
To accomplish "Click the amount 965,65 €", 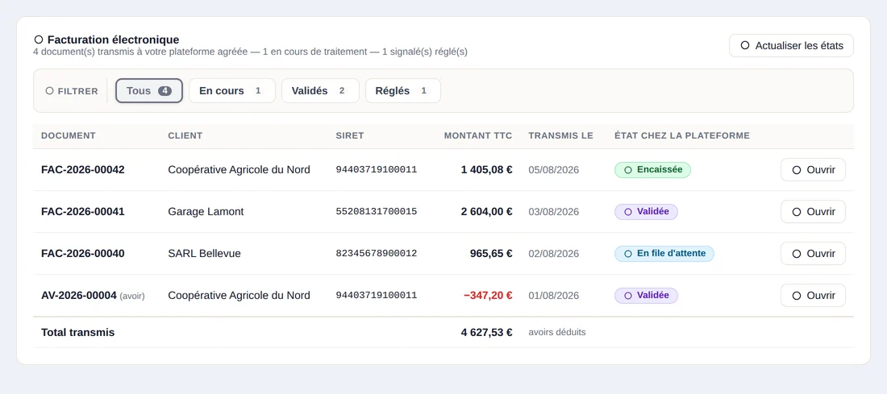I will tap(491, 253).
